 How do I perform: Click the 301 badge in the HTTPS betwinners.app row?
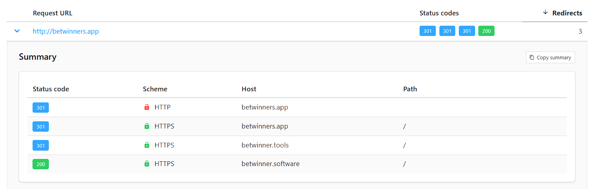tap(40, 127)
